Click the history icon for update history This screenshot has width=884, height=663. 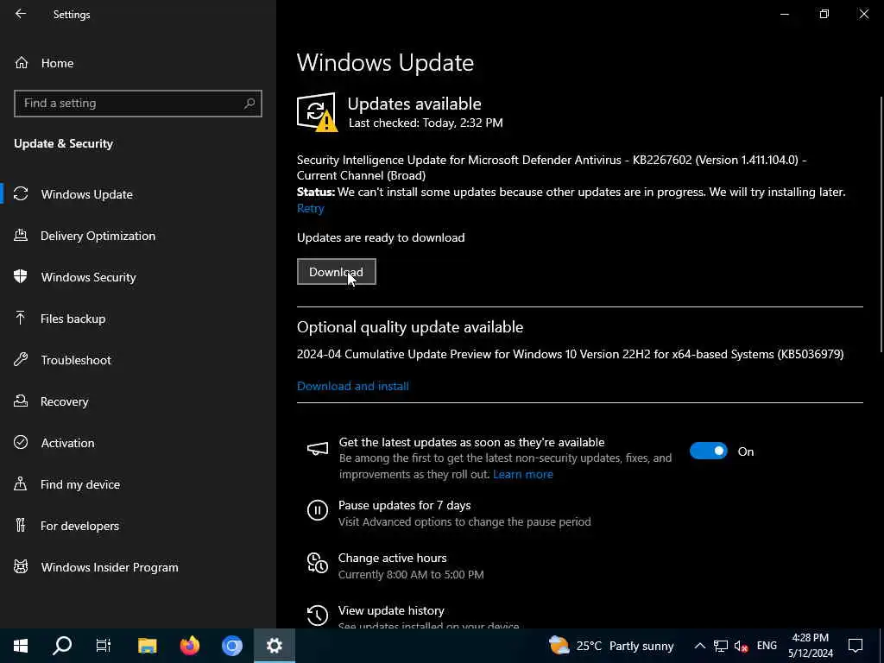click(x=318, y=616)
